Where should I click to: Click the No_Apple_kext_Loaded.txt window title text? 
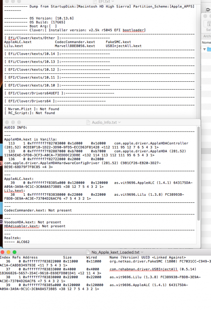click(116, 252)
